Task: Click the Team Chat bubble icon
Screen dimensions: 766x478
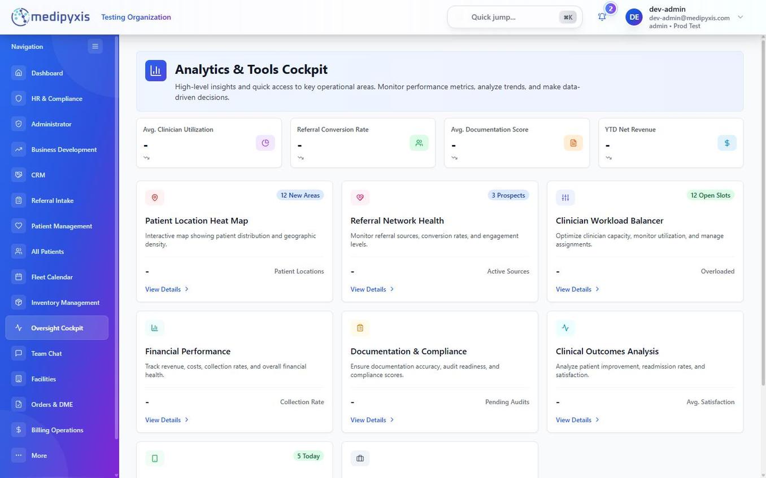Action: [19, 353]
